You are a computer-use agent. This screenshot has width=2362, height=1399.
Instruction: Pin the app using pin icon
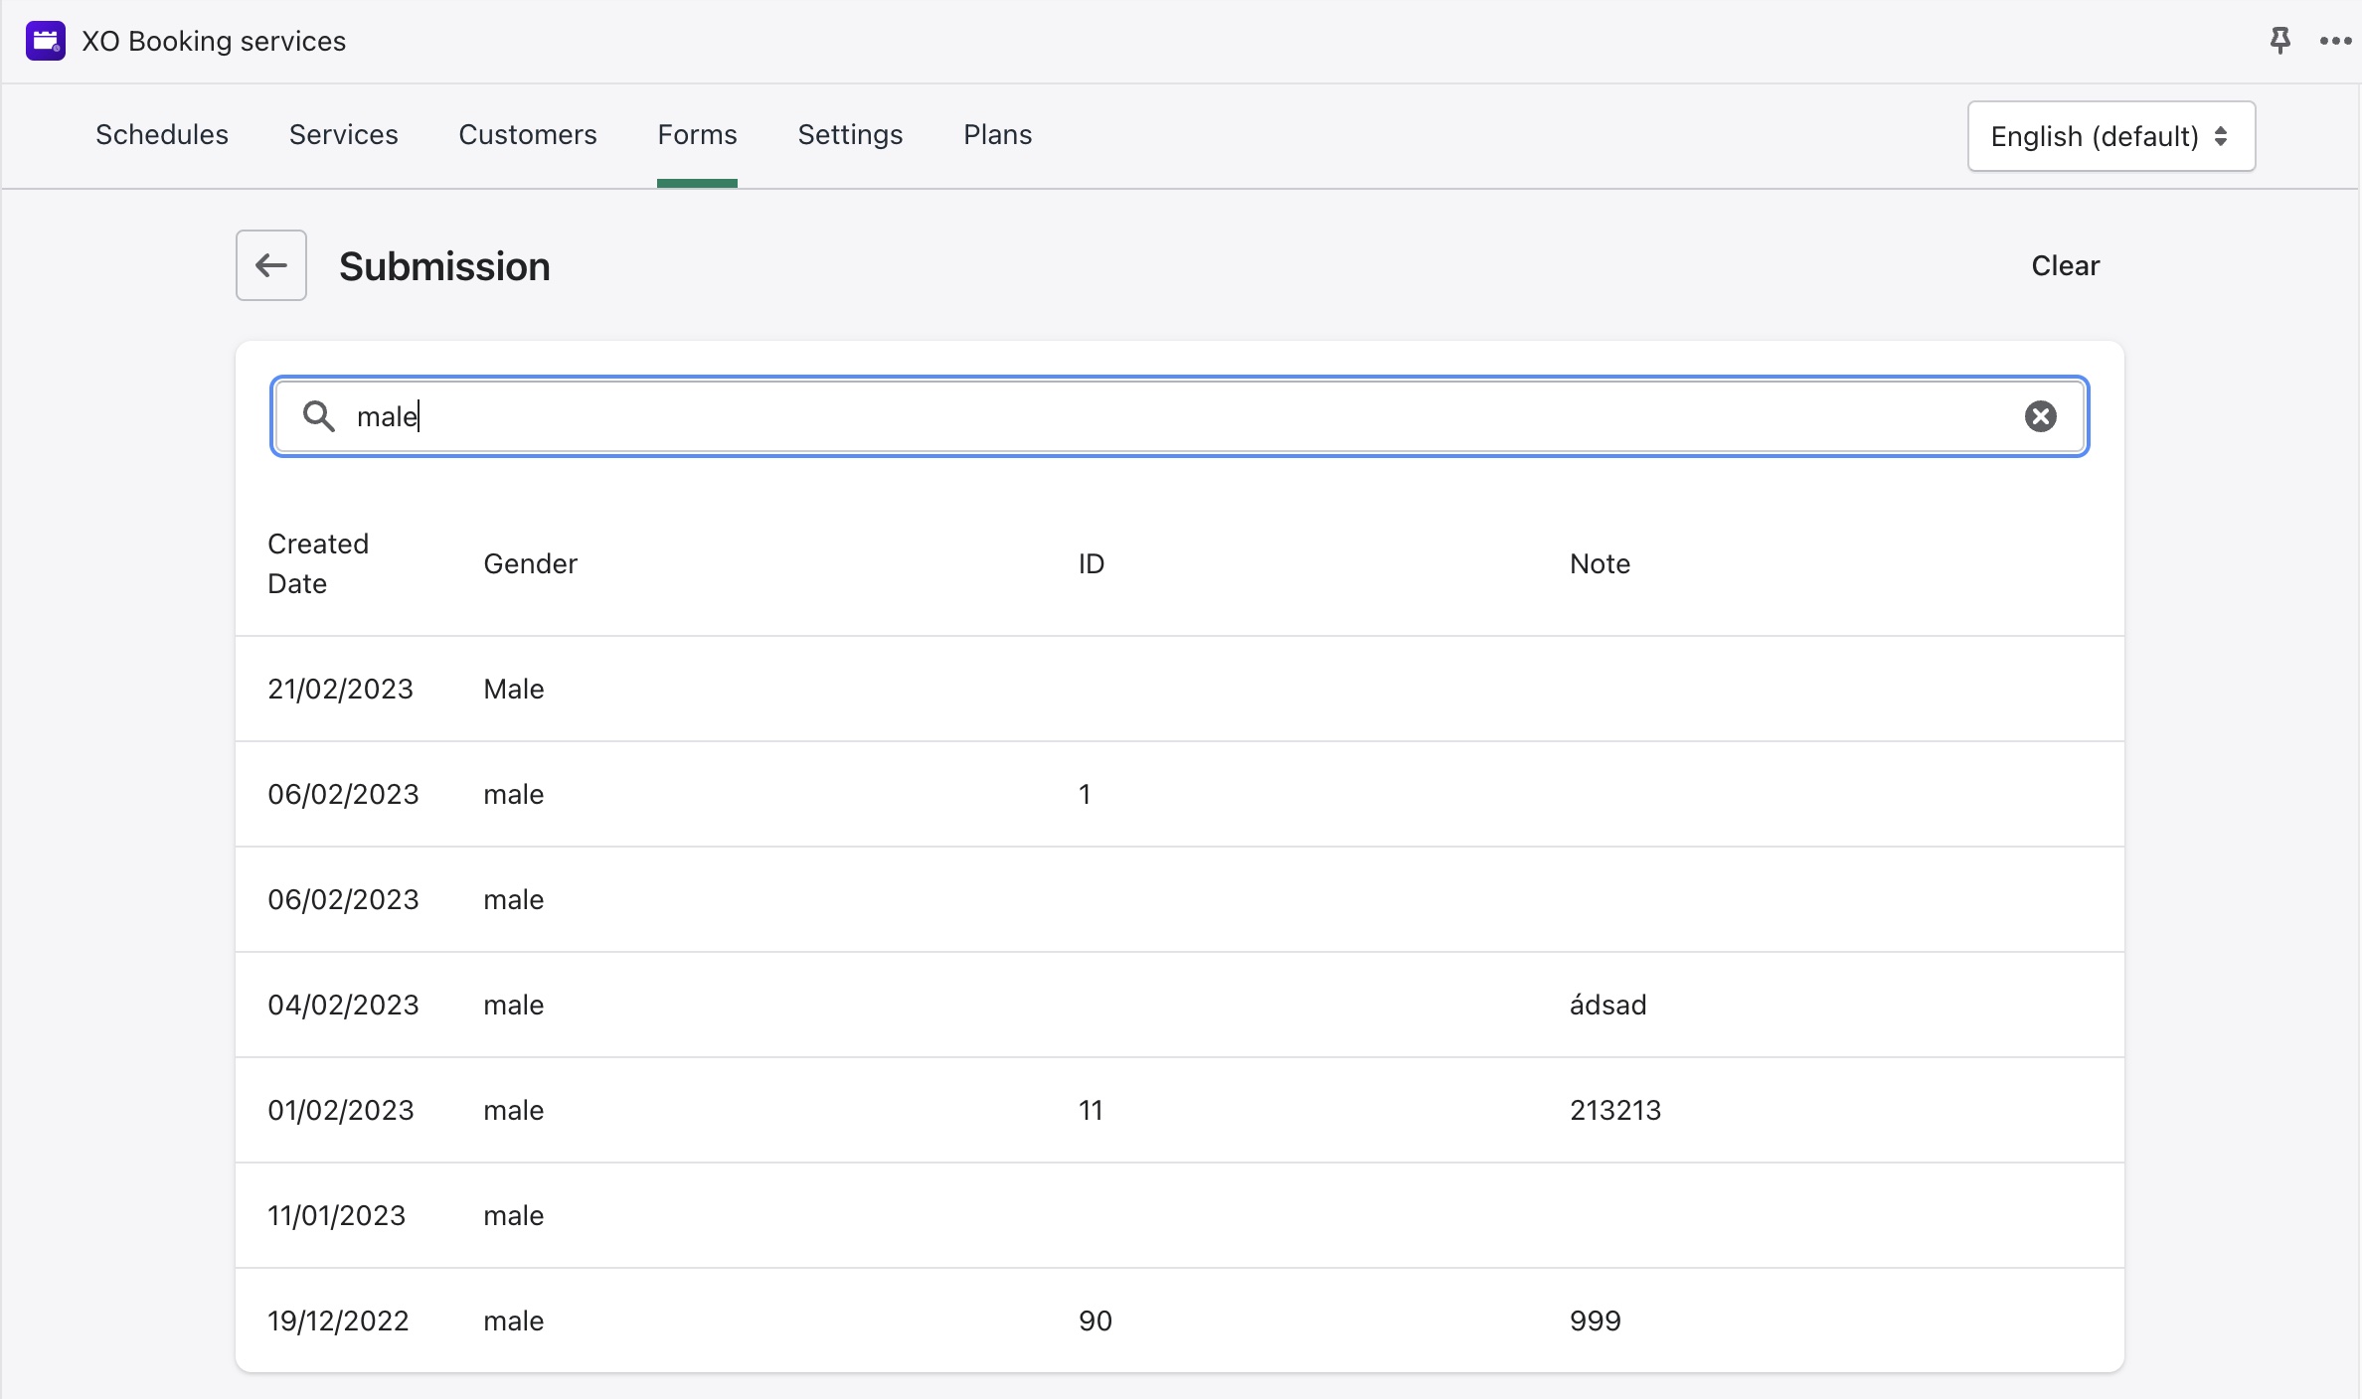click(x=2280, y=41)
